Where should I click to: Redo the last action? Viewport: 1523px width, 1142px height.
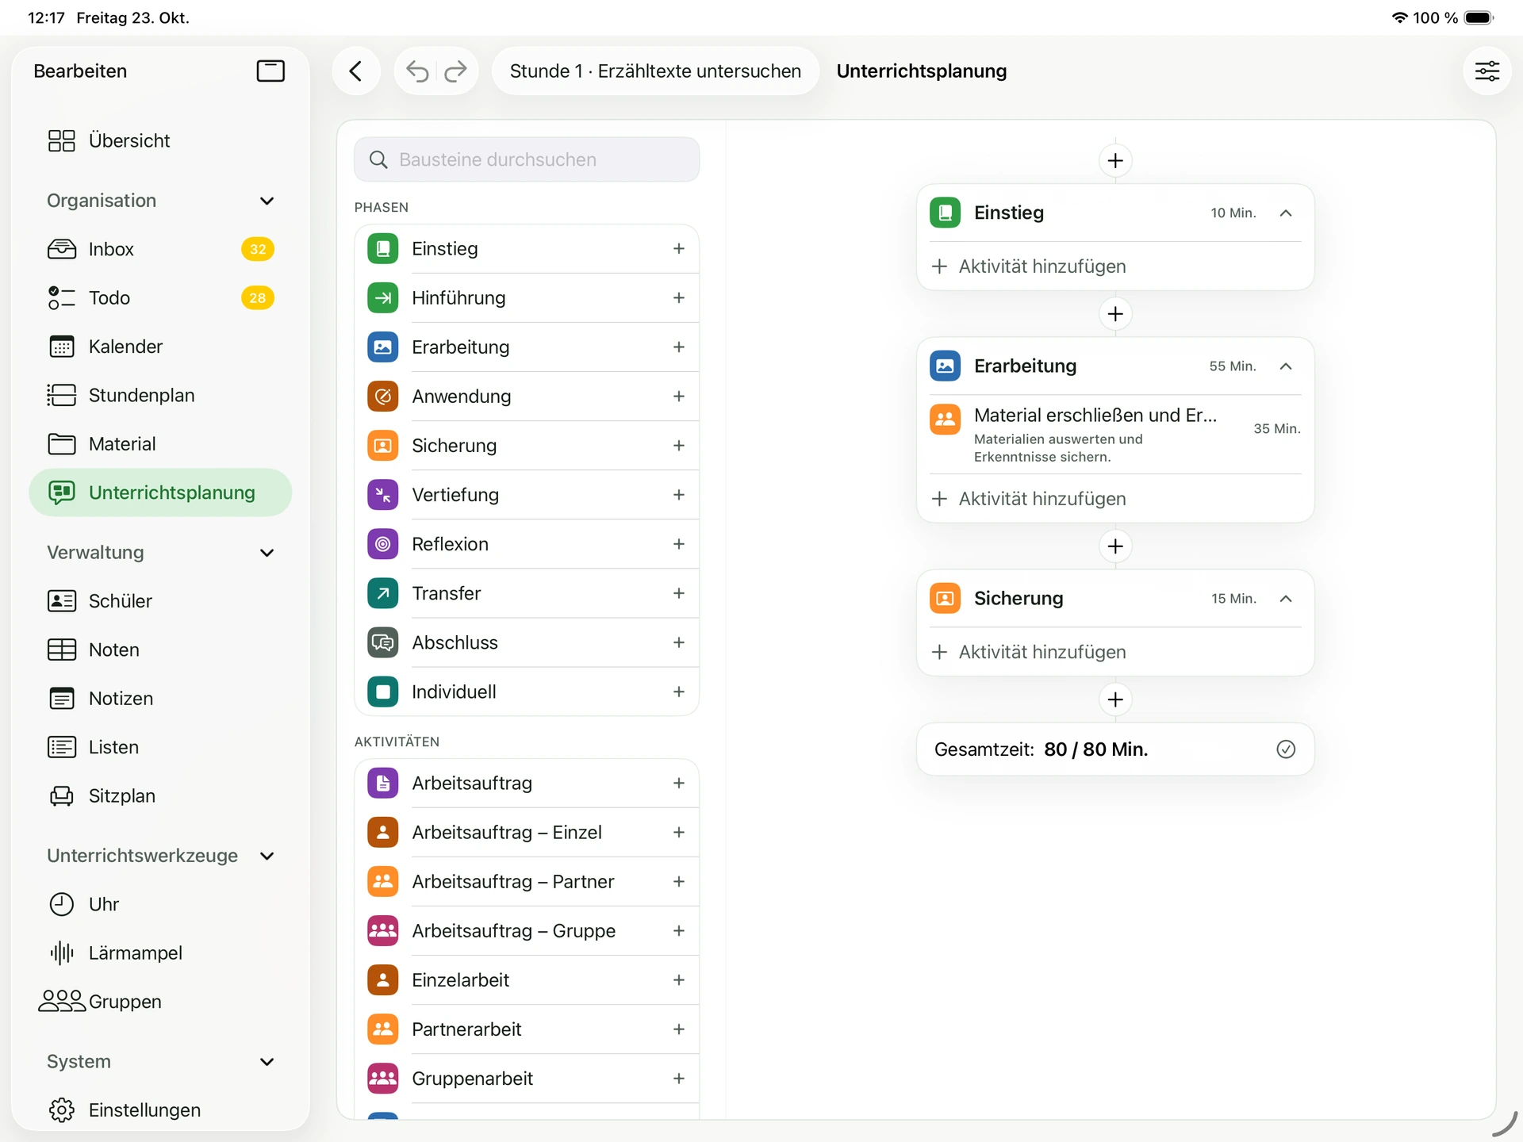click(x=455, y=71)
